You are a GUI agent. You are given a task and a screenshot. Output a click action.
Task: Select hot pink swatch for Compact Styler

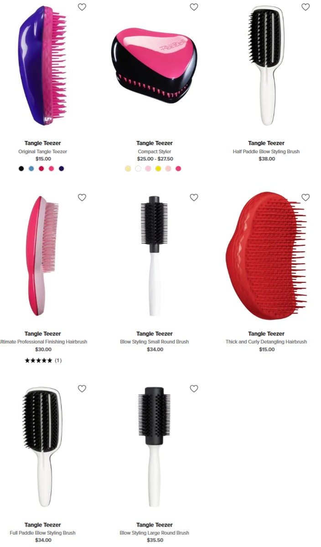pyautogui.click(x=178, y=168)
